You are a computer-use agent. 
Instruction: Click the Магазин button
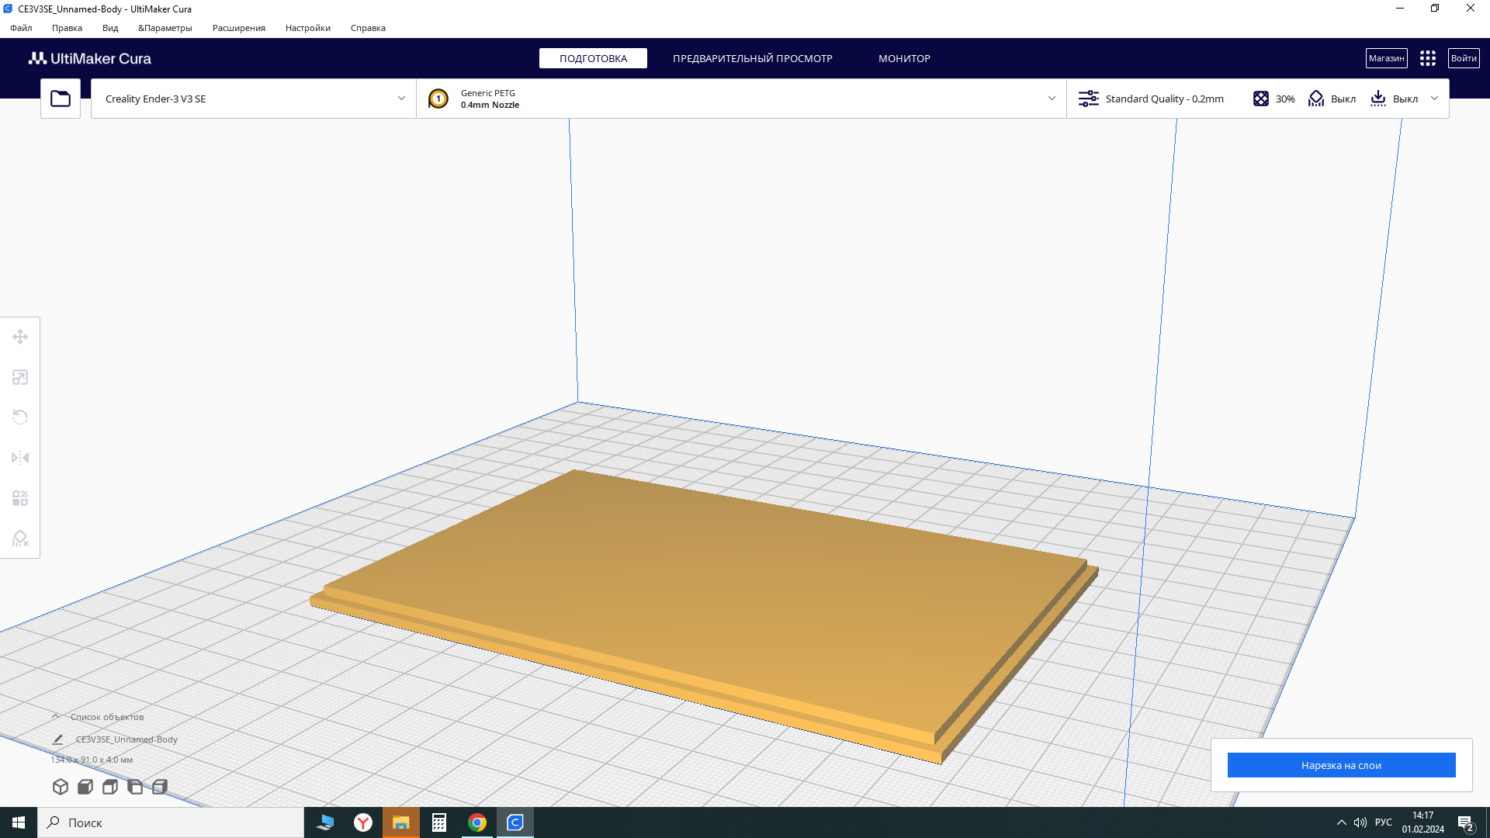point(1386,58)
